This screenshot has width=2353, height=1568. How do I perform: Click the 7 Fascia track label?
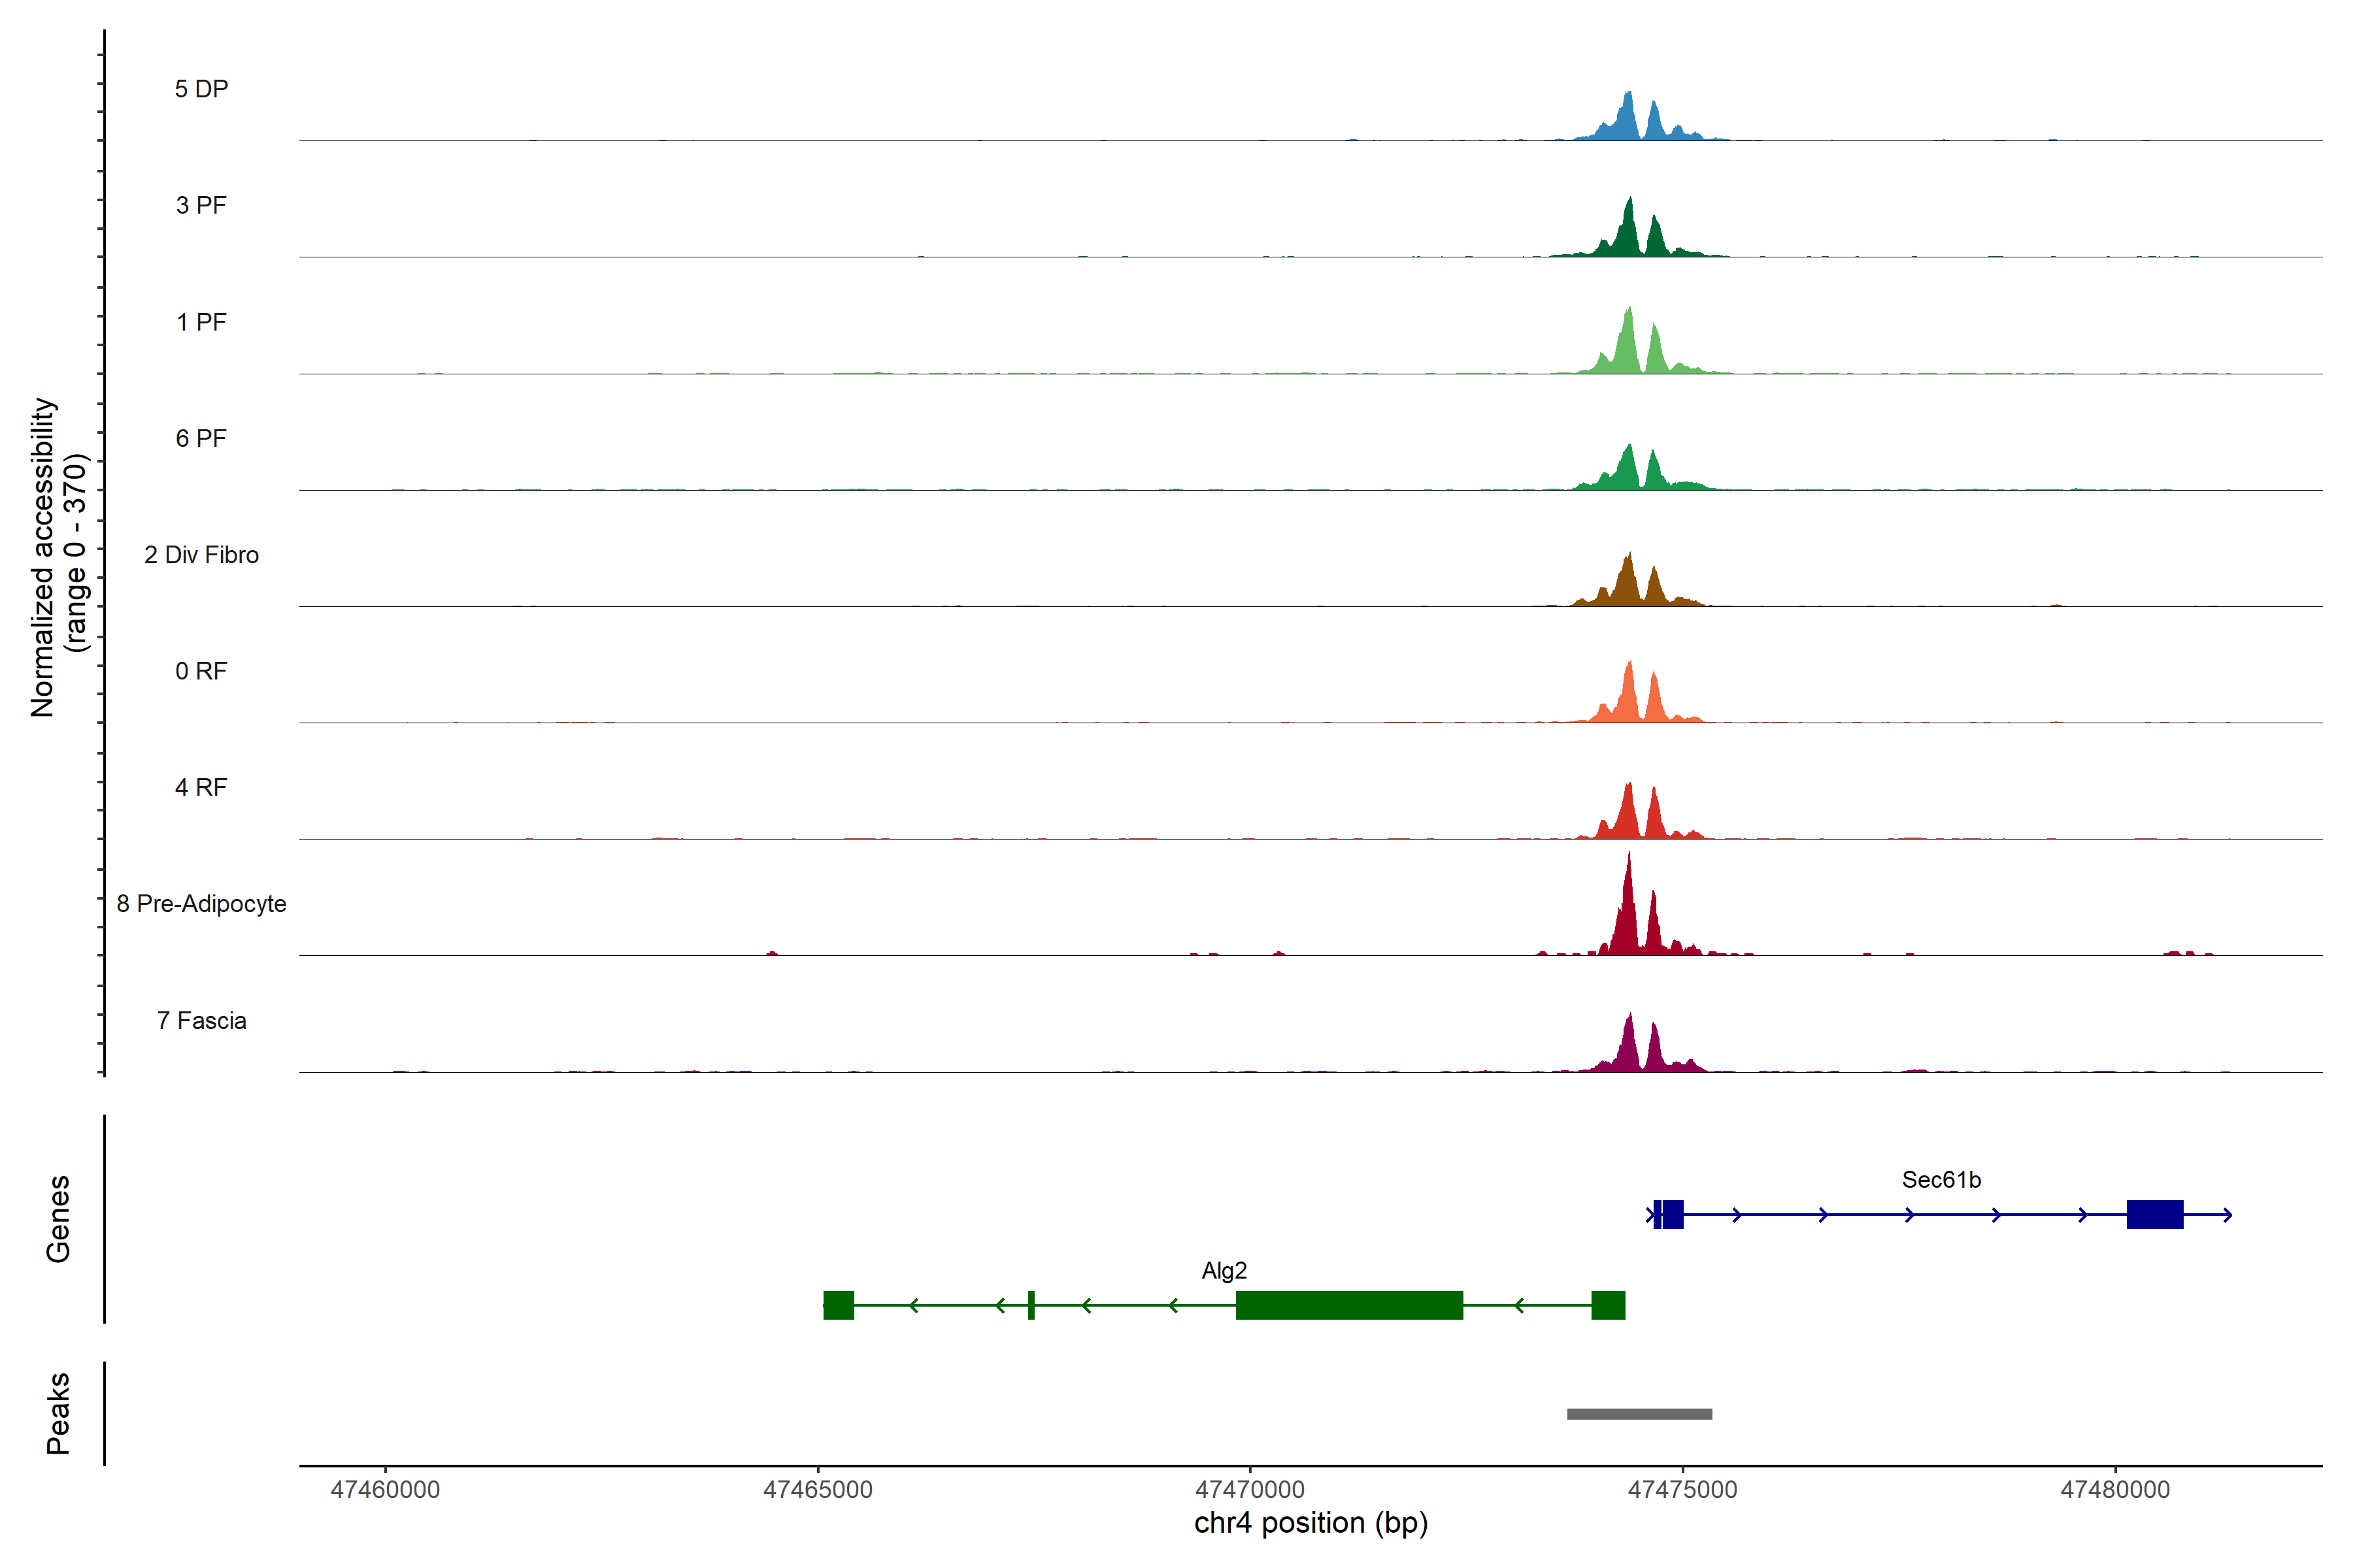tap(201, 1021)
